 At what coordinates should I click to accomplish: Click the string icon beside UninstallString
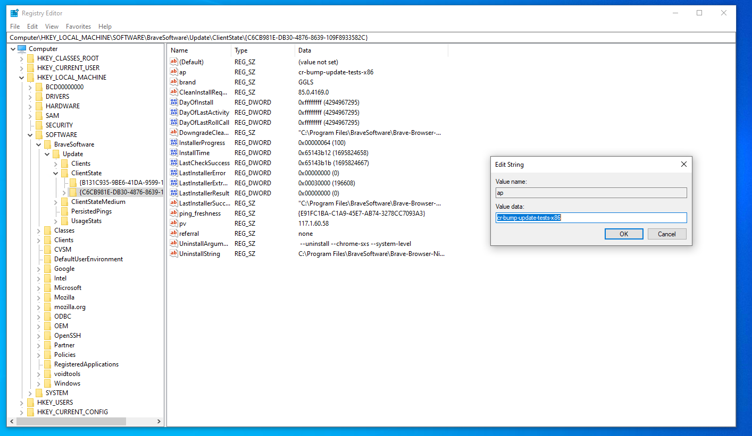pos(174,253)
